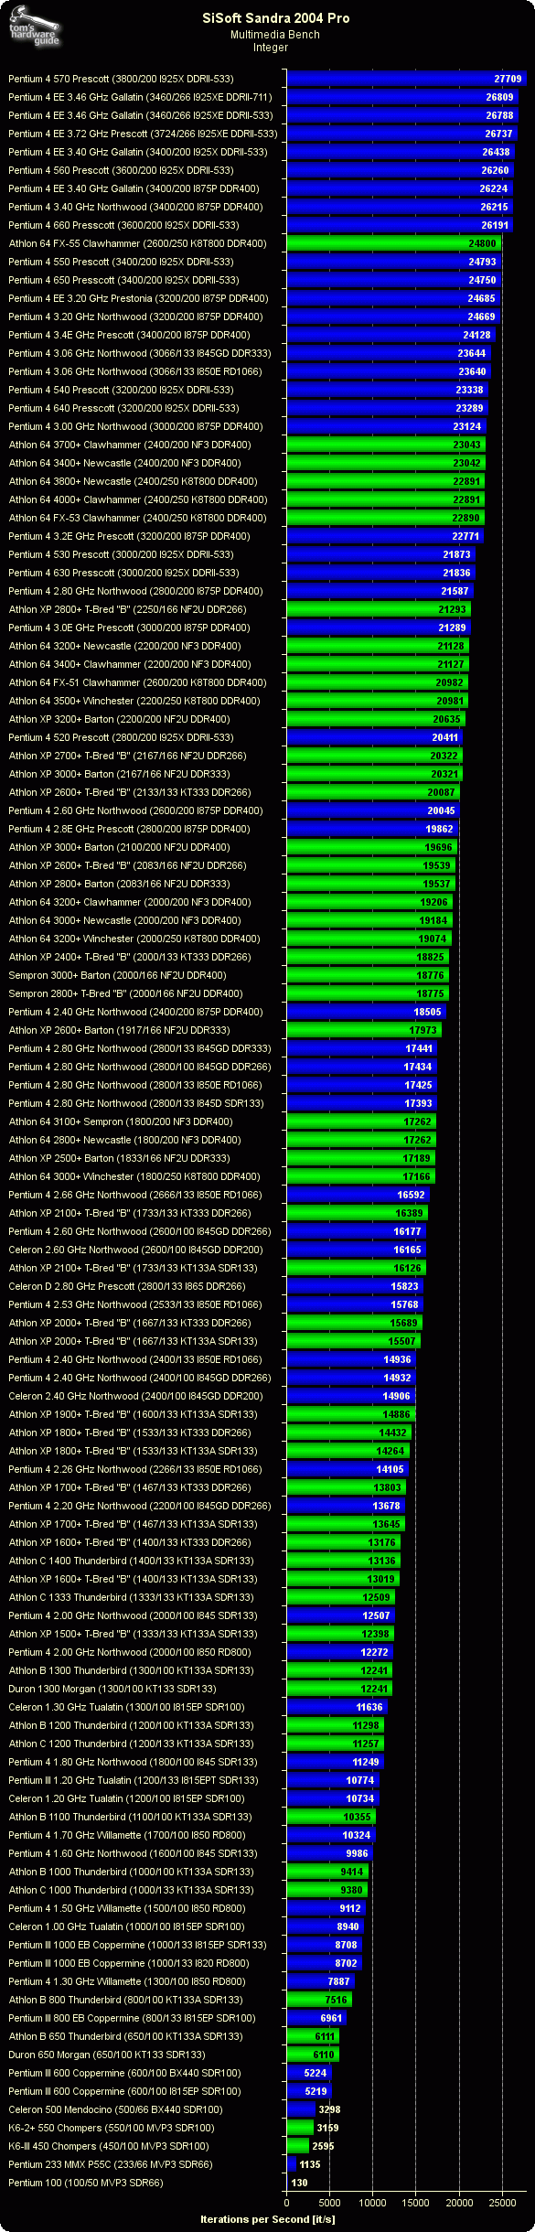
Task: Click the Celeron 1.00 GHz Tualatin label
Action: coord(126,1926)
